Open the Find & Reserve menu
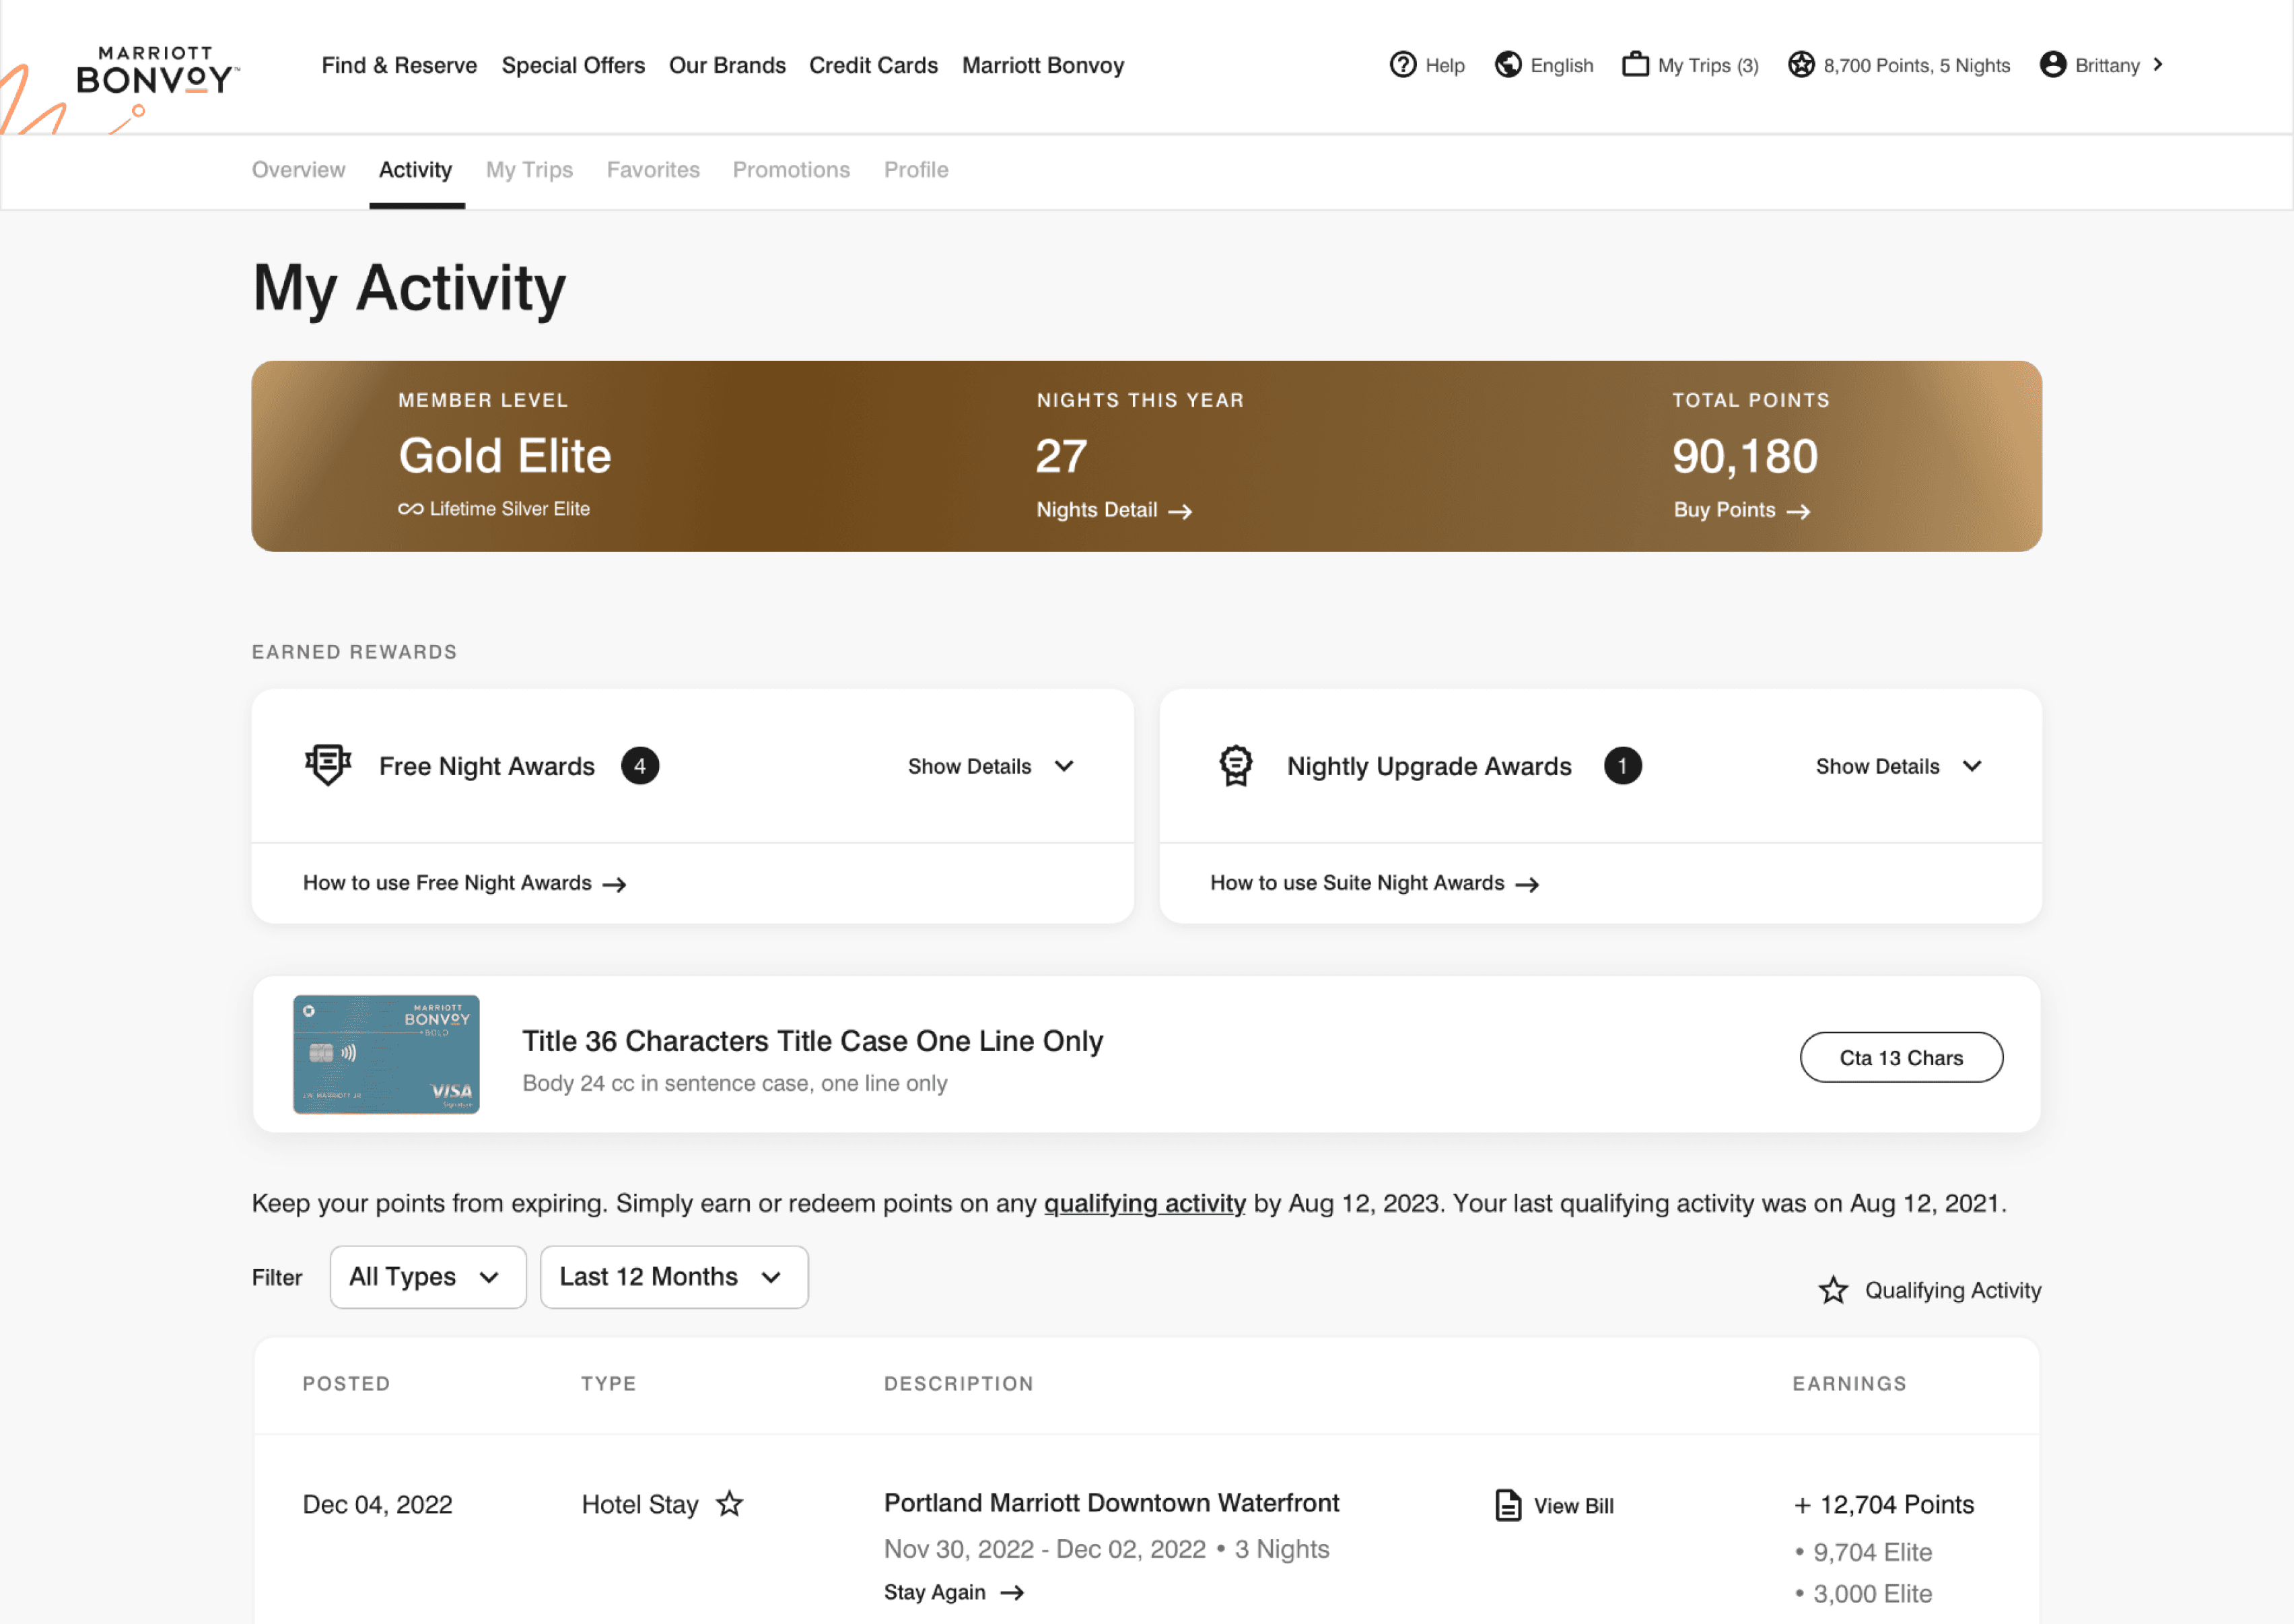 (399, 65)
